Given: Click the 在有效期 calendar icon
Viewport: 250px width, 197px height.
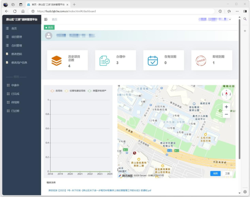Looking at the screenshot, I should tap(153, 61).
